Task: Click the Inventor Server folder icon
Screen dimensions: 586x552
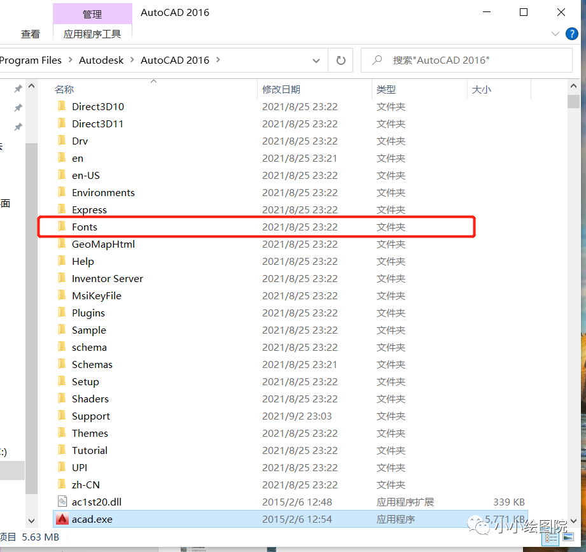Action: click(62, 278)
